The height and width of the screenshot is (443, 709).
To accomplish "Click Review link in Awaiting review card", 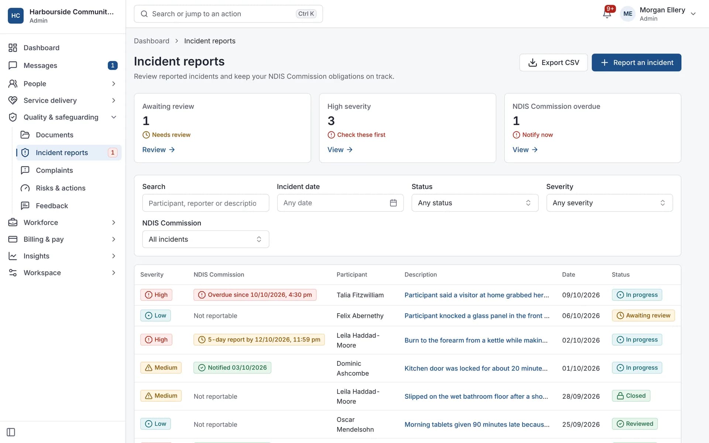I will [158, 150].
